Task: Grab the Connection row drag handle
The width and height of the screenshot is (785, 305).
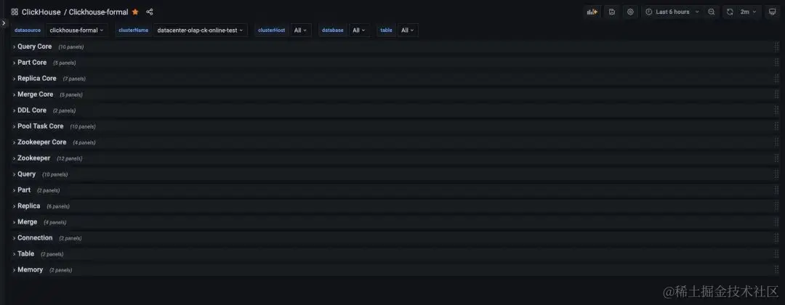Action: tap(776, 237)
